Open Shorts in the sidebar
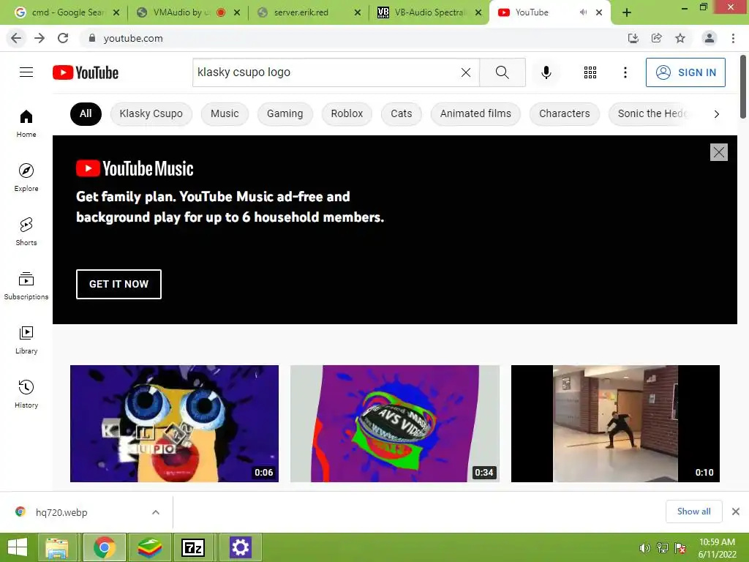Image resolution: width=749 pixels, height=562 pixels. 26,231
